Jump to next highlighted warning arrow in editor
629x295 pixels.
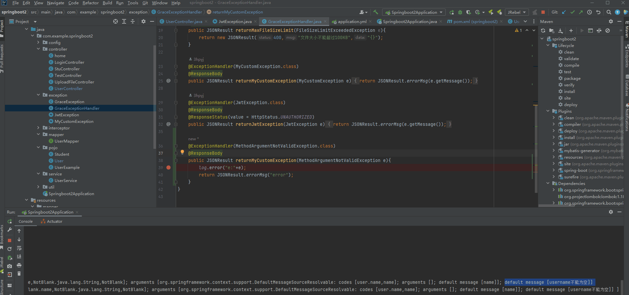coord(534,30)
